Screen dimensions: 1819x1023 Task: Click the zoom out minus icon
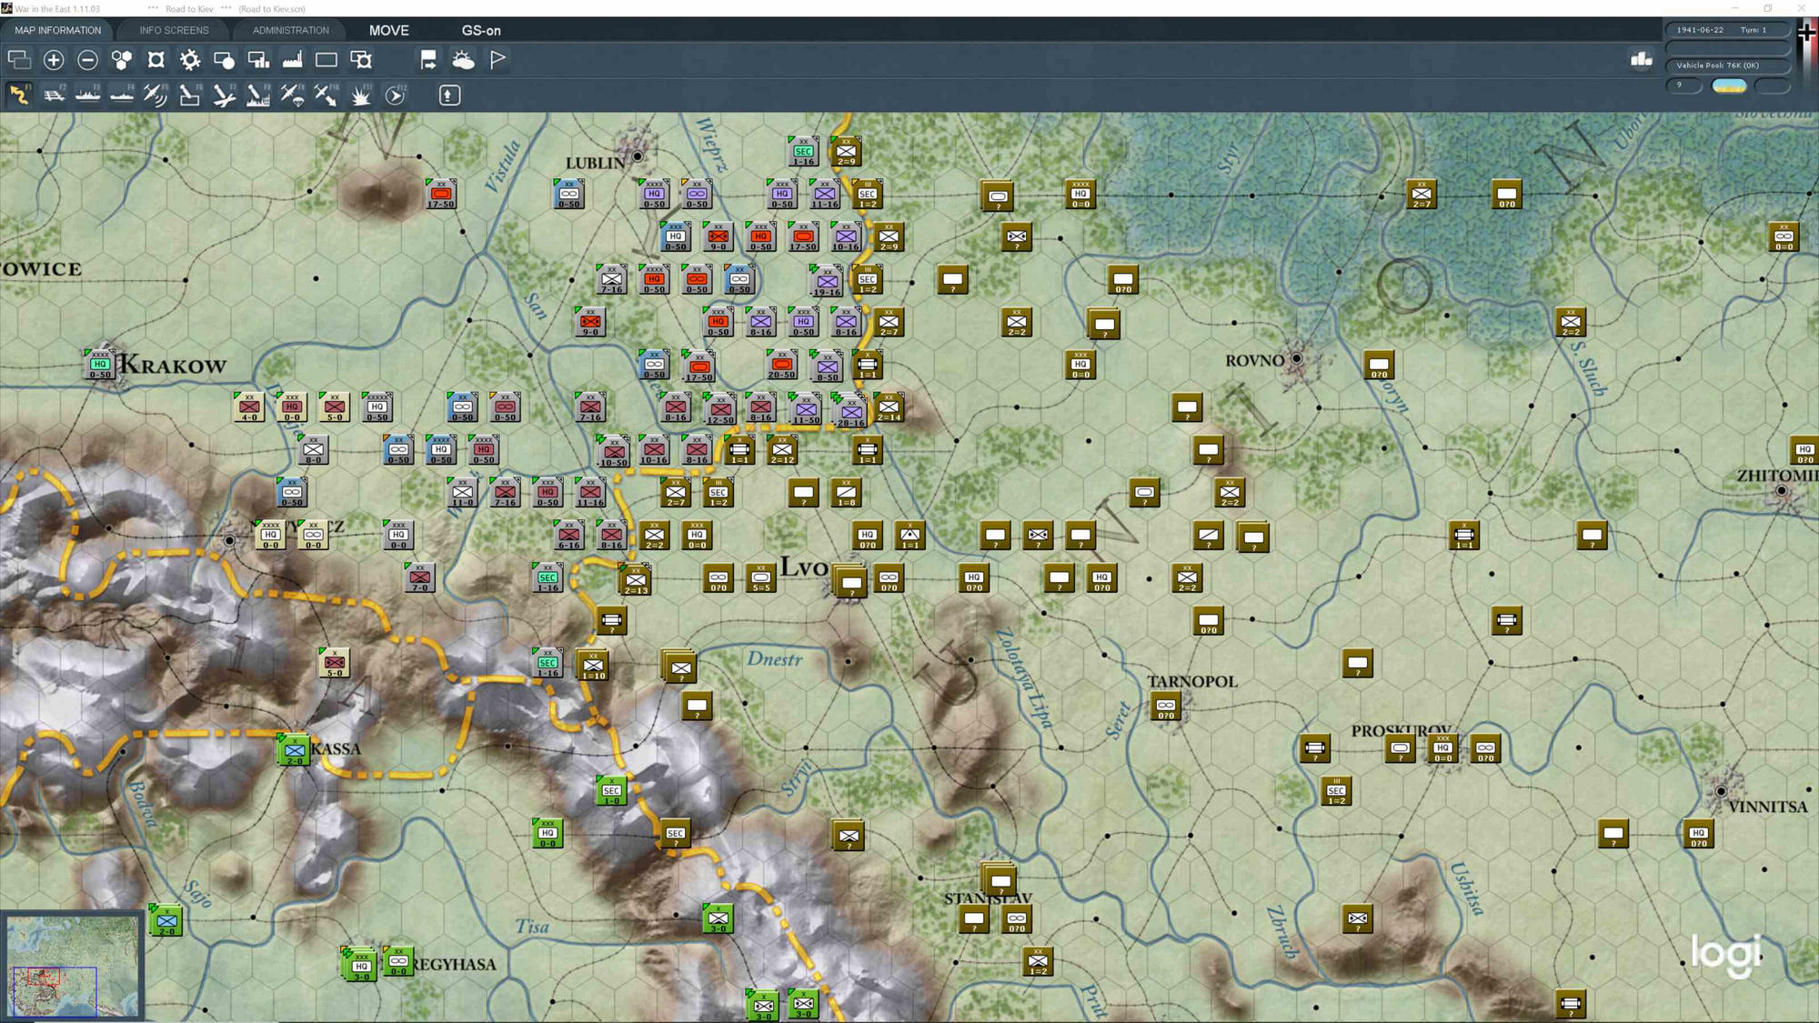(x=87, y=60)
